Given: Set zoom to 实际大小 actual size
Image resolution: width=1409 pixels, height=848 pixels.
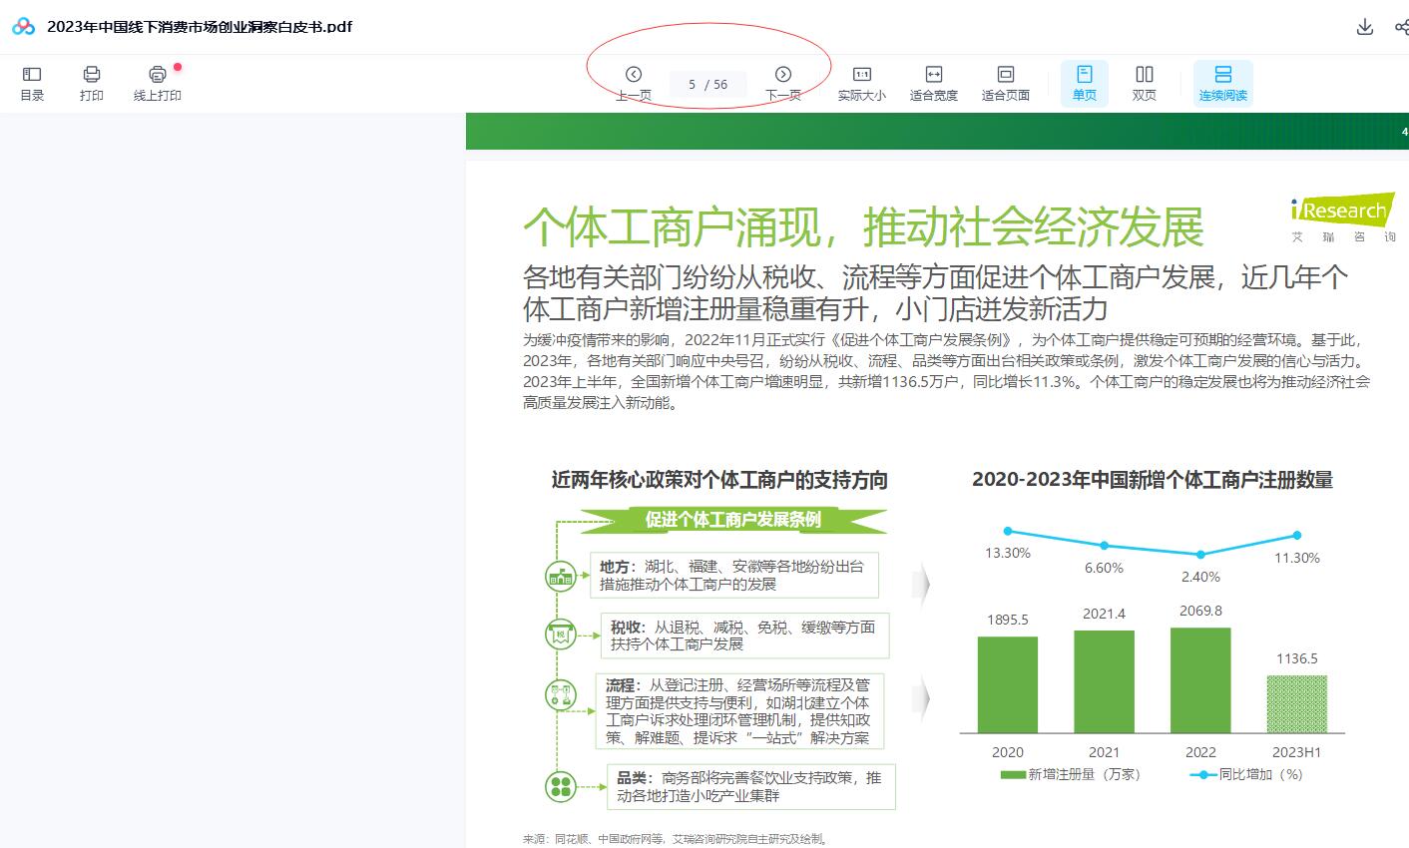Looking at the screenshot, I should click(x=862, y=83).
